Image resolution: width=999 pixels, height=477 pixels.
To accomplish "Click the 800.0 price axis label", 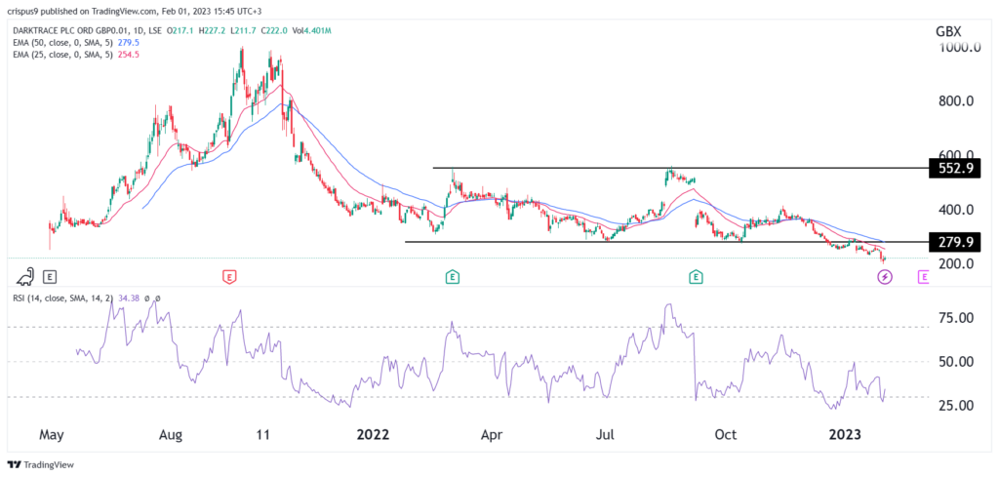I will pyautogui.click(x=955, y=100).
